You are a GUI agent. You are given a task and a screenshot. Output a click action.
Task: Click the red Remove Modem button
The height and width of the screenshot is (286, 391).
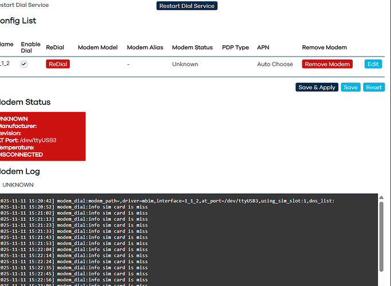327,64
